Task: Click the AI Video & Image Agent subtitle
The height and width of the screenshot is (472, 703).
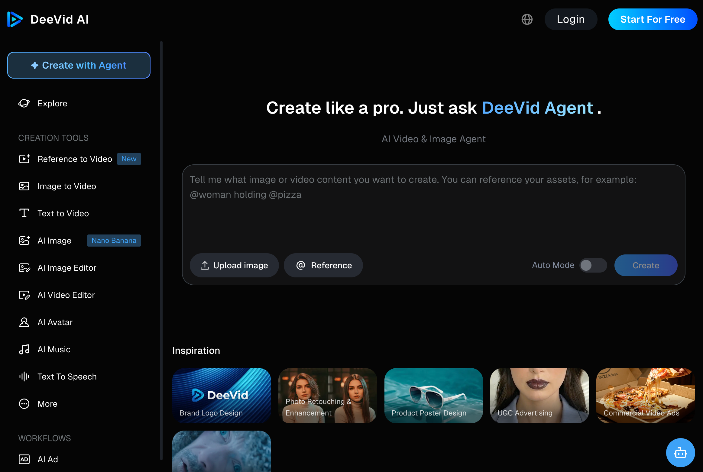Action: pyautogui.click(x=433, y=139)
